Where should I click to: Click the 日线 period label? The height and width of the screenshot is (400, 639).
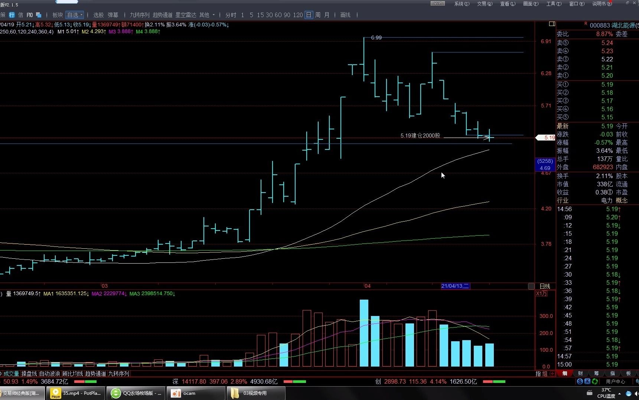click(x=545, y=286)
